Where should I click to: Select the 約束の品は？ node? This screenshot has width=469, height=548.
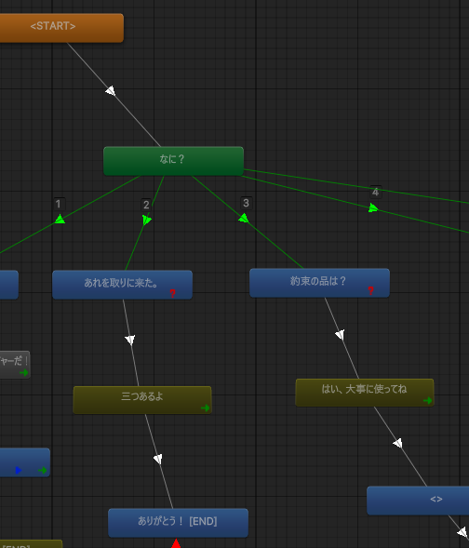coord(319,283)
